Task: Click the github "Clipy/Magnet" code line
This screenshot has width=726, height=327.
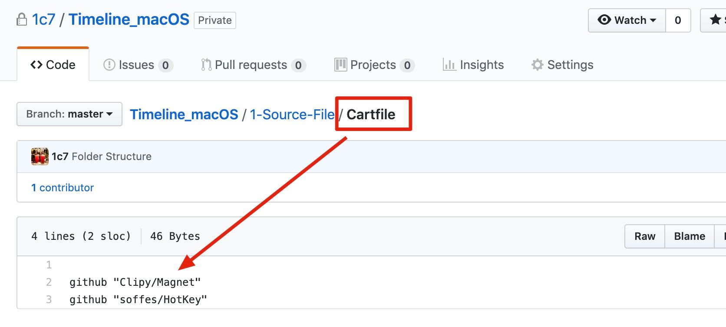Action: point(135,282)
